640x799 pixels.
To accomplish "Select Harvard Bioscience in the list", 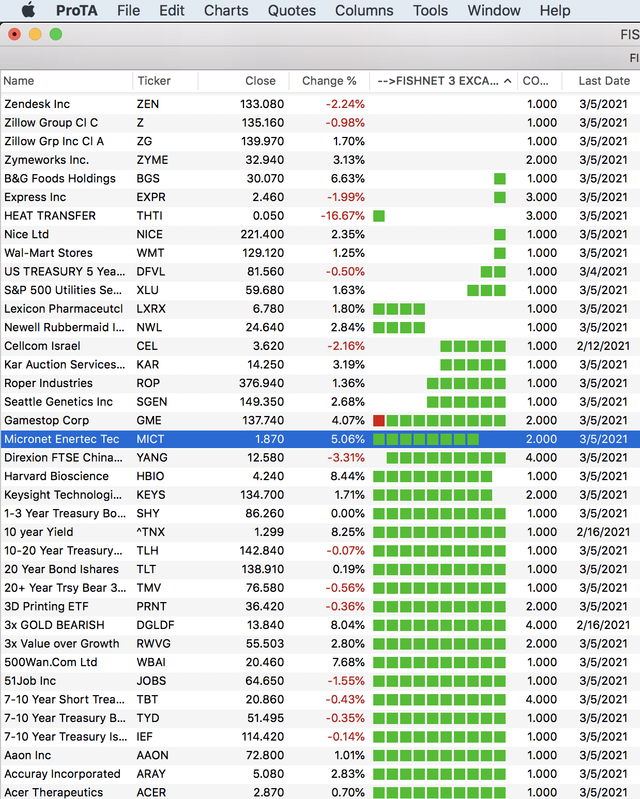I will coord(56,476).
